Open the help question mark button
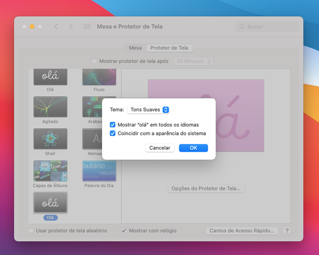This screenshot has width=319, height=255. (x=287, y=231)
